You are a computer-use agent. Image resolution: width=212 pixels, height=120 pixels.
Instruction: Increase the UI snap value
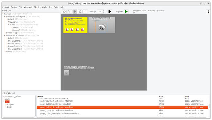[103, 11]
